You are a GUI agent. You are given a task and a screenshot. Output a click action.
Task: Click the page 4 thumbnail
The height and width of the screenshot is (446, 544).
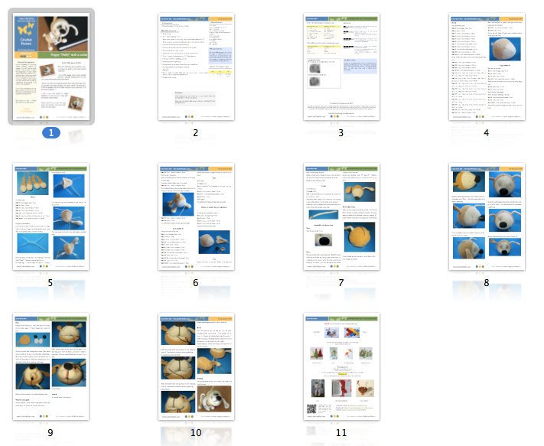(486, 66)
